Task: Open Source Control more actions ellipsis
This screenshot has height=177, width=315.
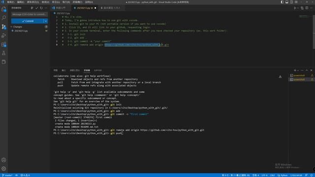Action: click(x=46, y=8)
